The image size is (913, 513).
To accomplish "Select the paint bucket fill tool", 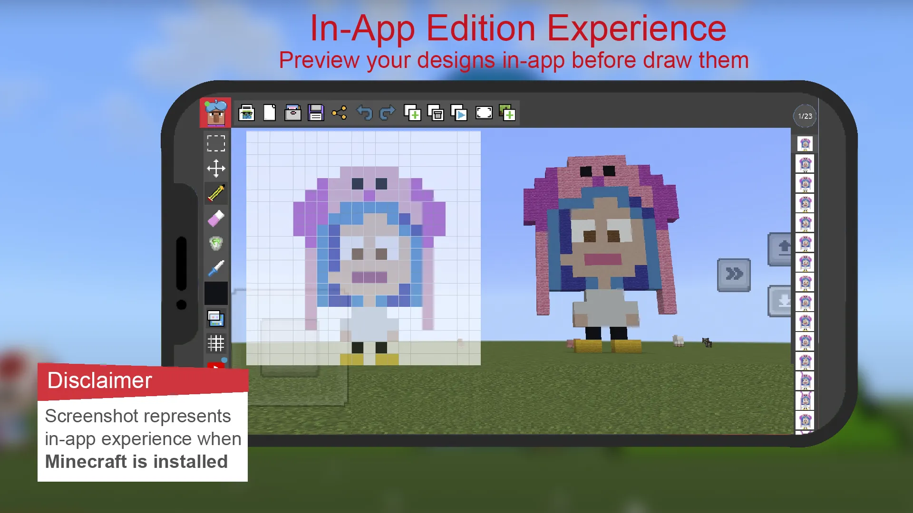I will point(216,244).
